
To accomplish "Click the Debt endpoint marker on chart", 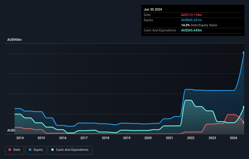I will pyautogui.click(x=244, y=122).
